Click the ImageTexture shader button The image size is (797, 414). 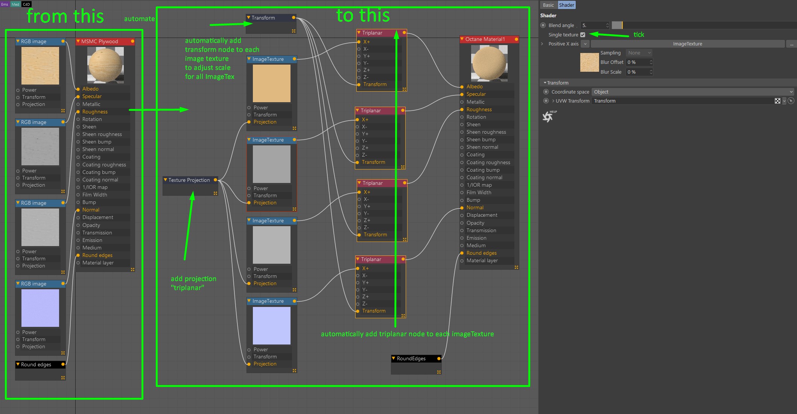(687, 44)
